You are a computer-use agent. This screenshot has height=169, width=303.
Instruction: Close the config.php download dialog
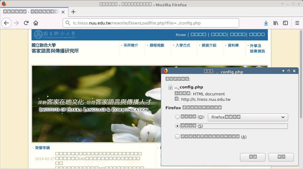294,71
